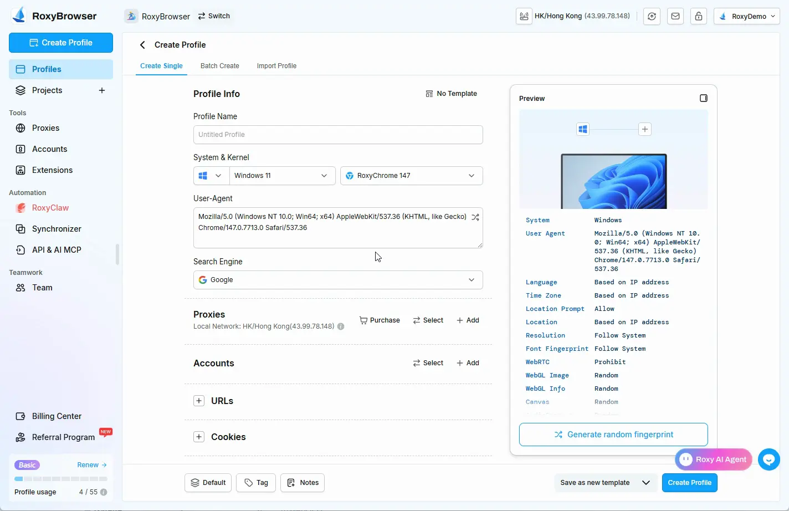Click the RoxyBrowser logo icon
This screenshot has height=511, width=789.
pos(19,16)
